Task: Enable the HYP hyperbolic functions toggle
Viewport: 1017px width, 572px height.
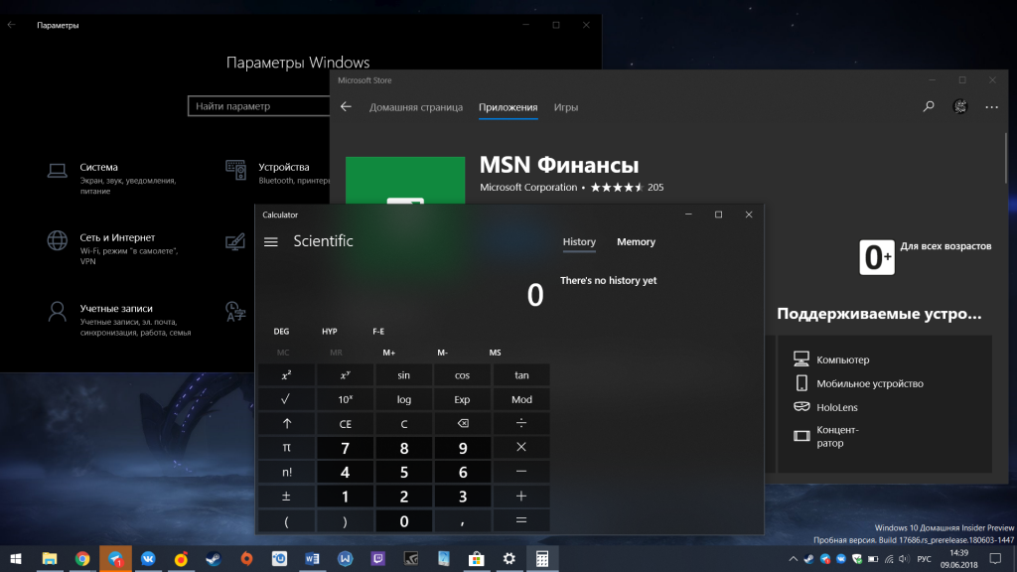Action: point(330,331)
